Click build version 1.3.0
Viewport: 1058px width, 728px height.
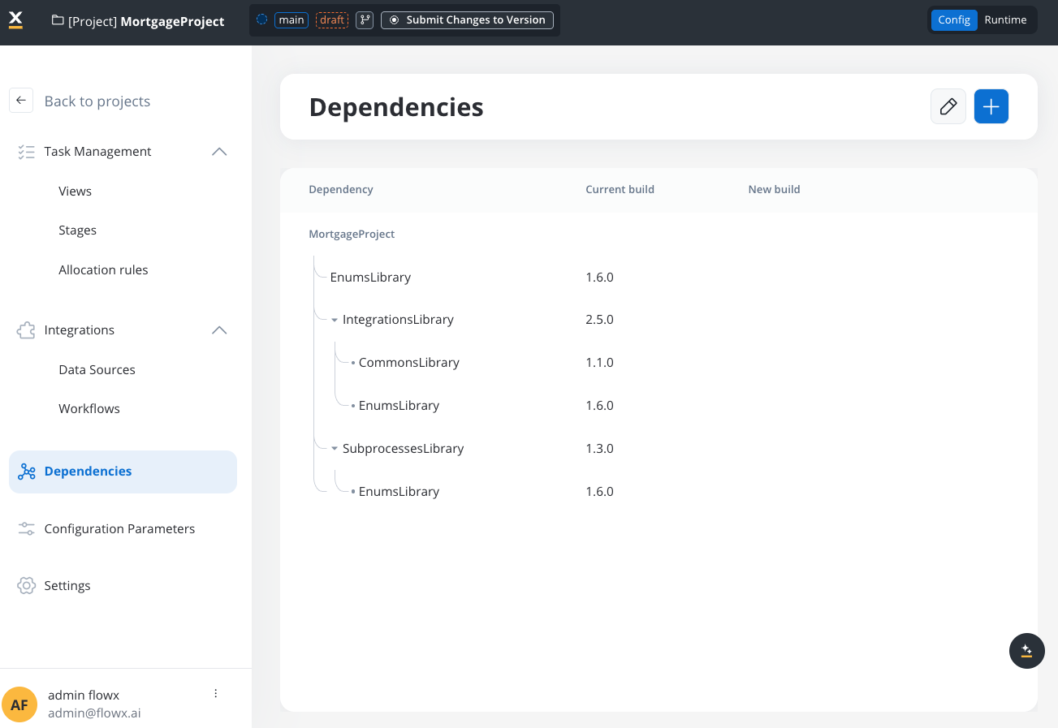(599, 449)
